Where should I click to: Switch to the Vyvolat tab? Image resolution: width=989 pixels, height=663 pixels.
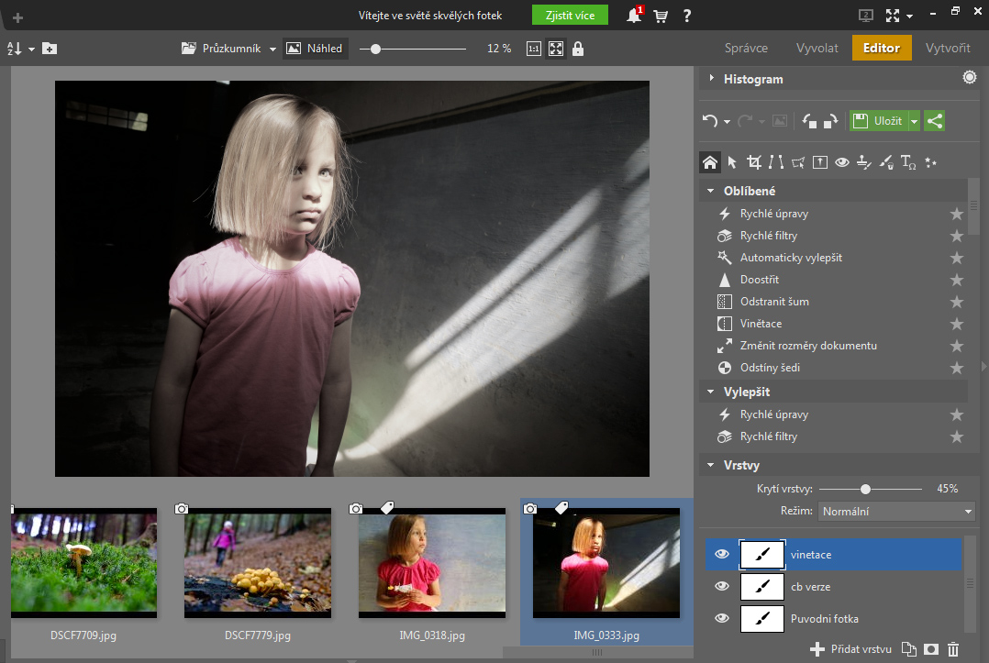(x=817, y=48)
